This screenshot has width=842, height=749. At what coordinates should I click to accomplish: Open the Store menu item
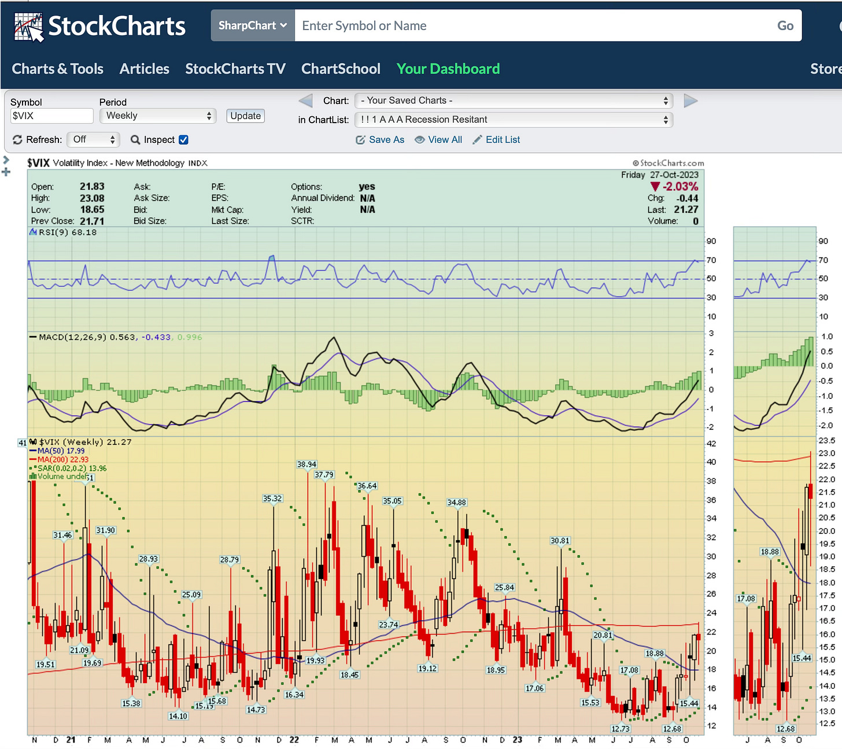coord(826,69)
